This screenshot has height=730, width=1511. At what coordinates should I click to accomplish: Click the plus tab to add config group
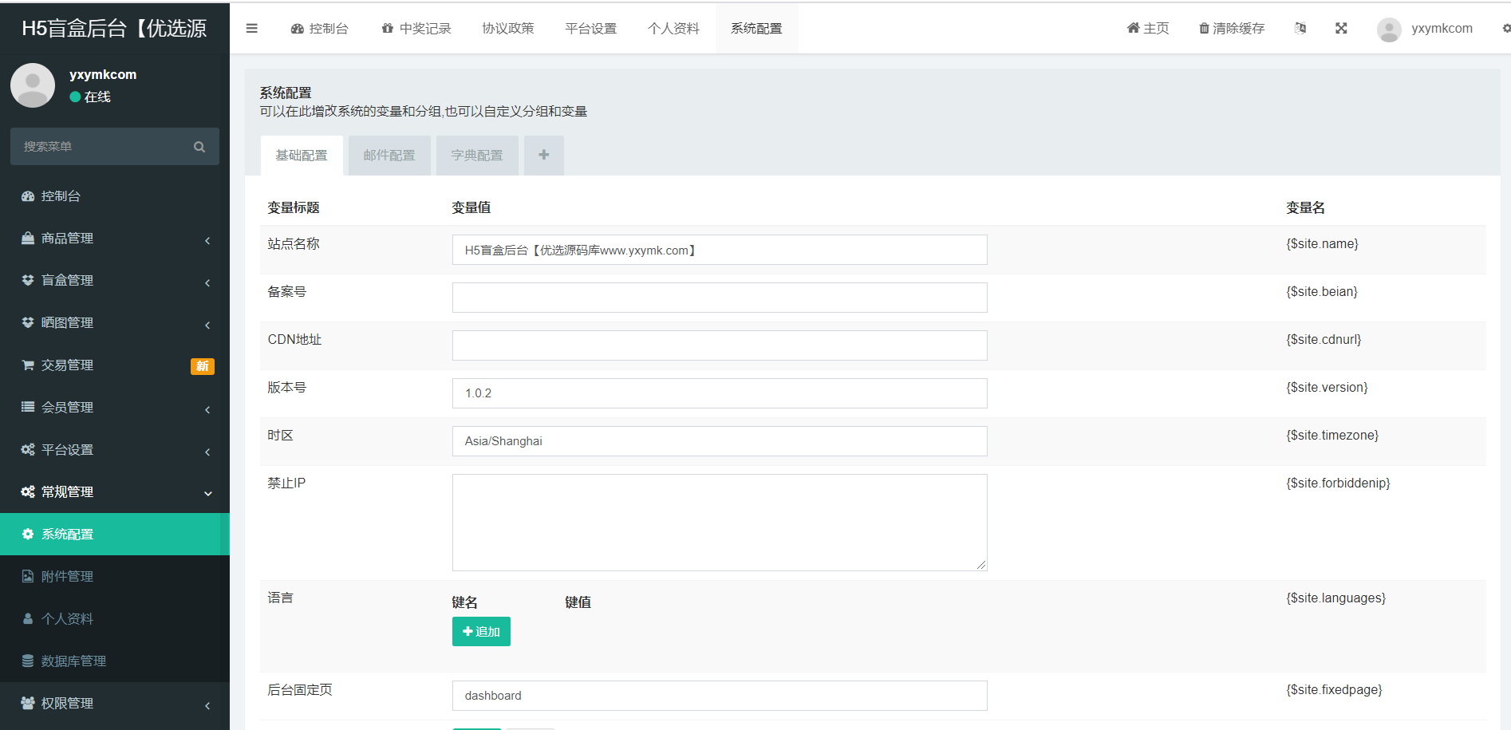(x=544, y=155)
